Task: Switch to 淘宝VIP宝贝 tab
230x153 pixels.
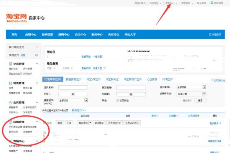Action: 94,80
